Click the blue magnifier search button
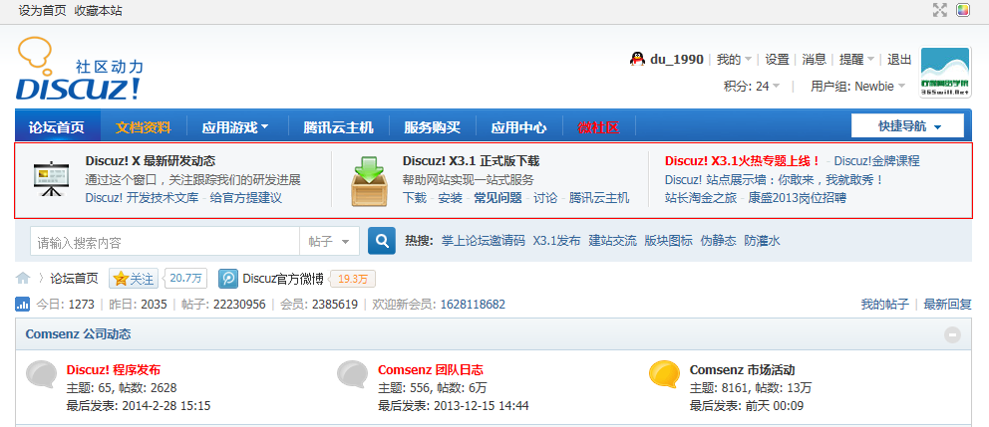 click(x=382, y=241)
